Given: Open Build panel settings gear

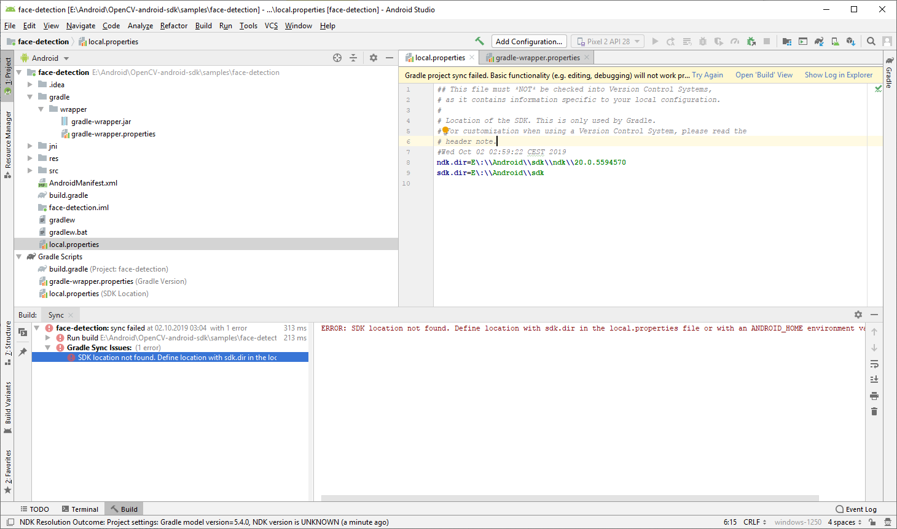Looking at the screenshot, I should 858,315.
